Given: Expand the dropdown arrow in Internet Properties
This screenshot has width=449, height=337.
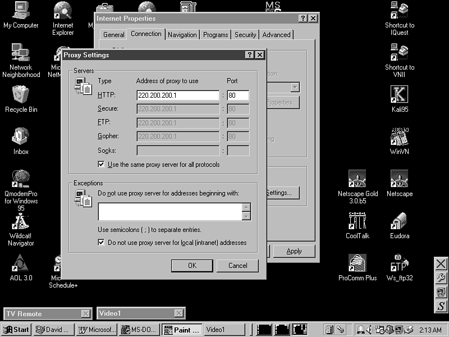Looking at the screenshot, I should (295, 87).
